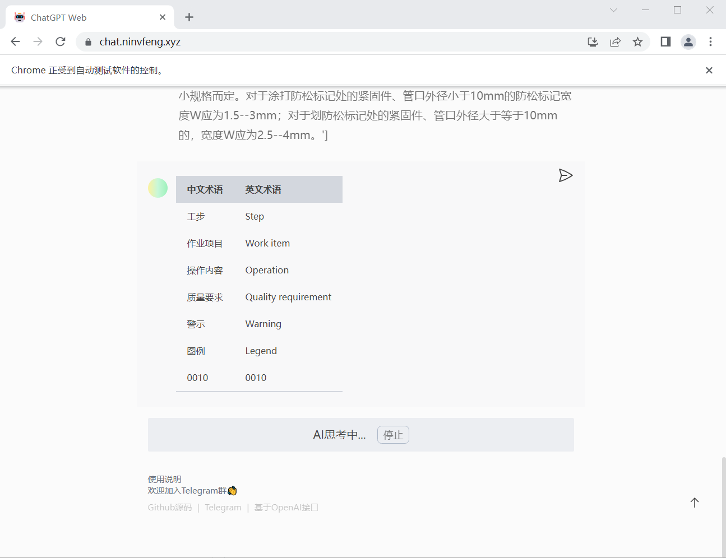Reload the page with the refresh icon
Screen dimensions: 726x558
coord(60,41)
